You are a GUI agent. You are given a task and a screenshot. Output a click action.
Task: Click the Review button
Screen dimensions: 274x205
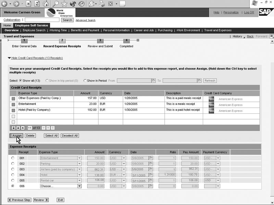pos(41,200)
